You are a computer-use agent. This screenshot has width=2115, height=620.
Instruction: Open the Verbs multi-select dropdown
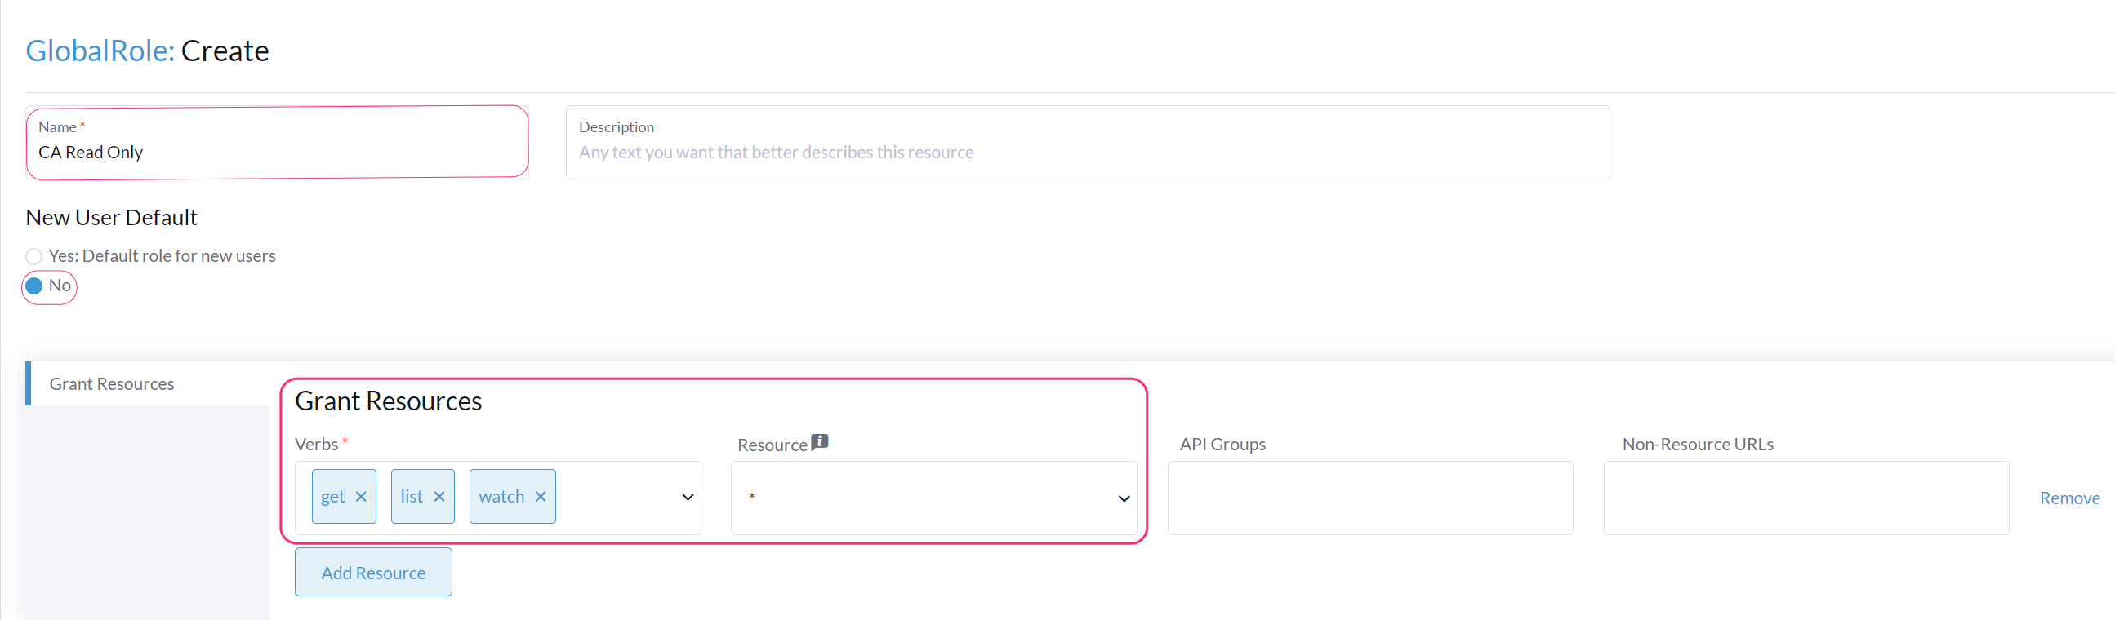[x=616, y=496]
